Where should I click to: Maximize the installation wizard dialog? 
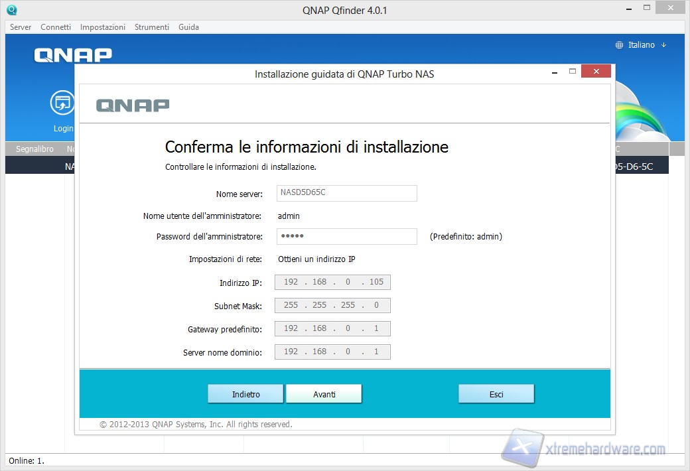572,72
